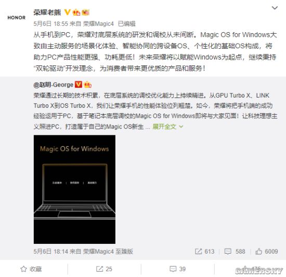Image resolution: width=286 pixels, height=277 pixels.
Task: Open the 5月6日 18:55 post timestamp
Action: [51, 24]
